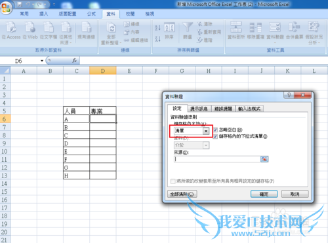Image resolution: width=328 pixels, height=243 pixels.
Task: Toggle the 忽略空白 checkbox
Action: [x=215, y=130]
